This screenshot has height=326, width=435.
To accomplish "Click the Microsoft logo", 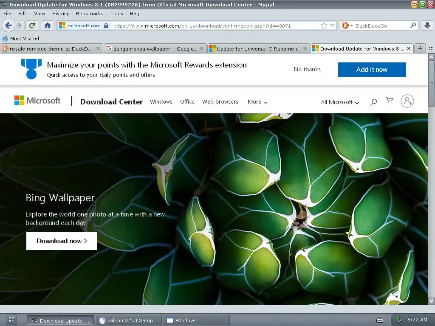I will point(37,100).
